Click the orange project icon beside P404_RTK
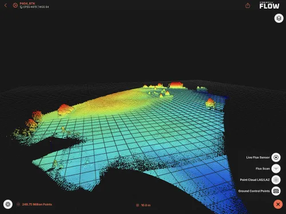 (15, 5)
